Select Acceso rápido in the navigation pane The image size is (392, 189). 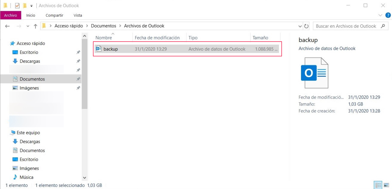click(31, 43)
